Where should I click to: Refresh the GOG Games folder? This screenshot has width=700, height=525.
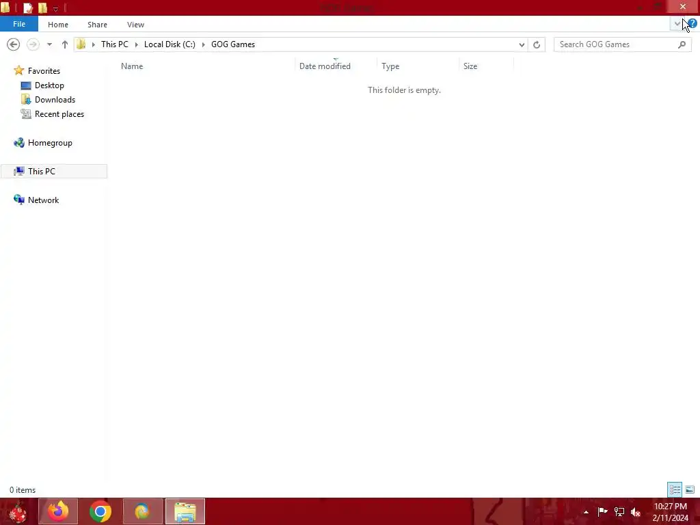pyautogui.click(x=537, y=44)
